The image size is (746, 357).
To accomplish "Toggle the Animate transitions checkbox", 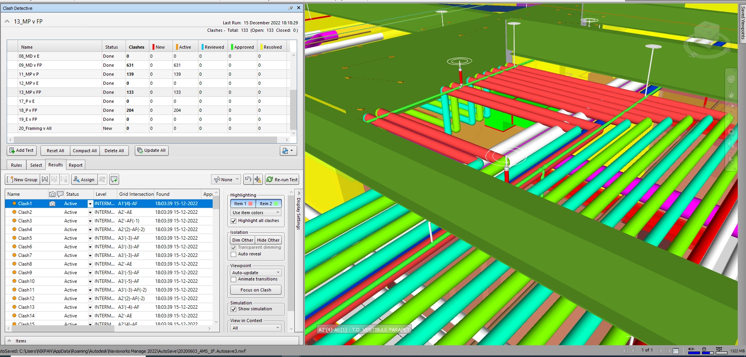I will point(234,279).
